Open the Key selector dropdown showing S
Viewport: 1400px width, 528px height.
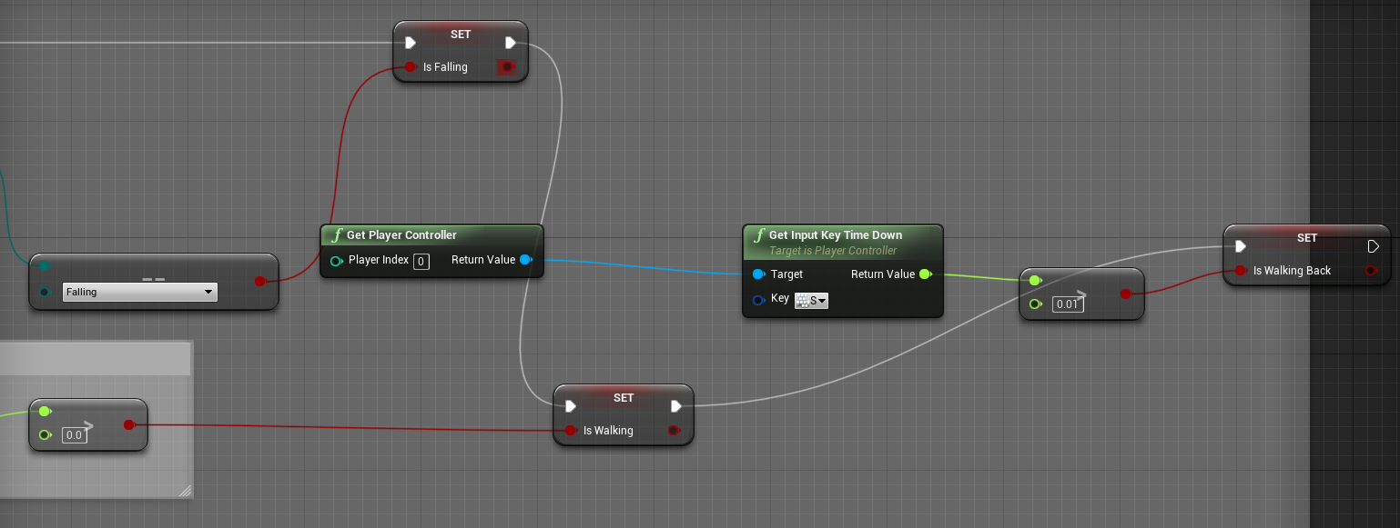(x=812, y=300)
